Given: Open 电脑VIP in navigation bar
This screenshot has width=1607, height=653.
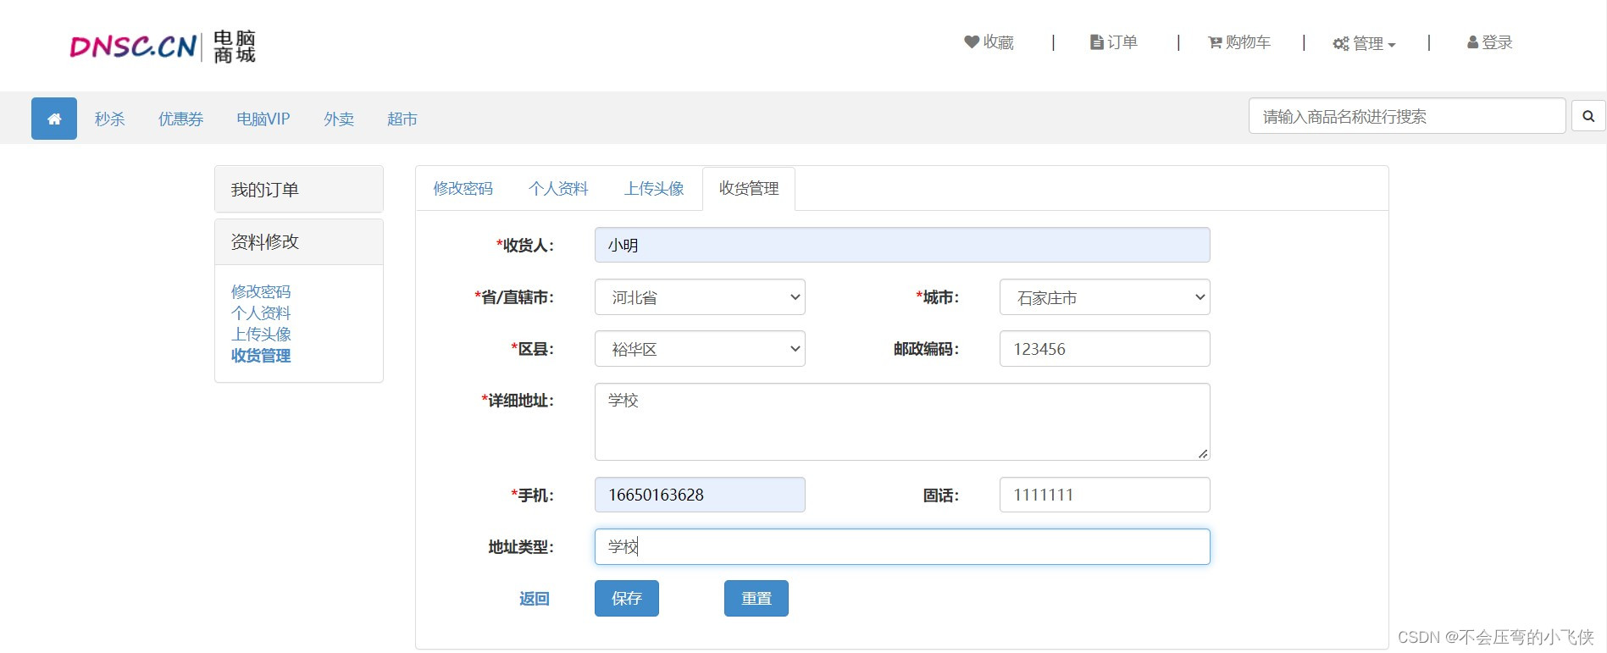Looking at the screenshot, I should tap(263, 119).
